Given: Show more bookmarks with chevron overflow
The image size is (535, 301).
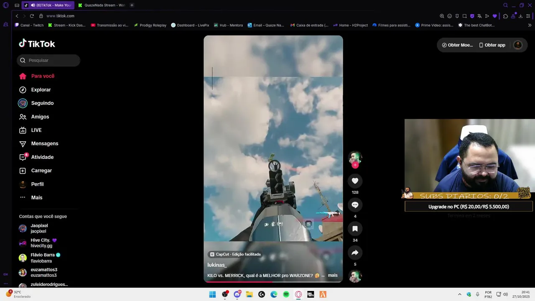Looking at the screenshot, I should click(x=530, y=25).
